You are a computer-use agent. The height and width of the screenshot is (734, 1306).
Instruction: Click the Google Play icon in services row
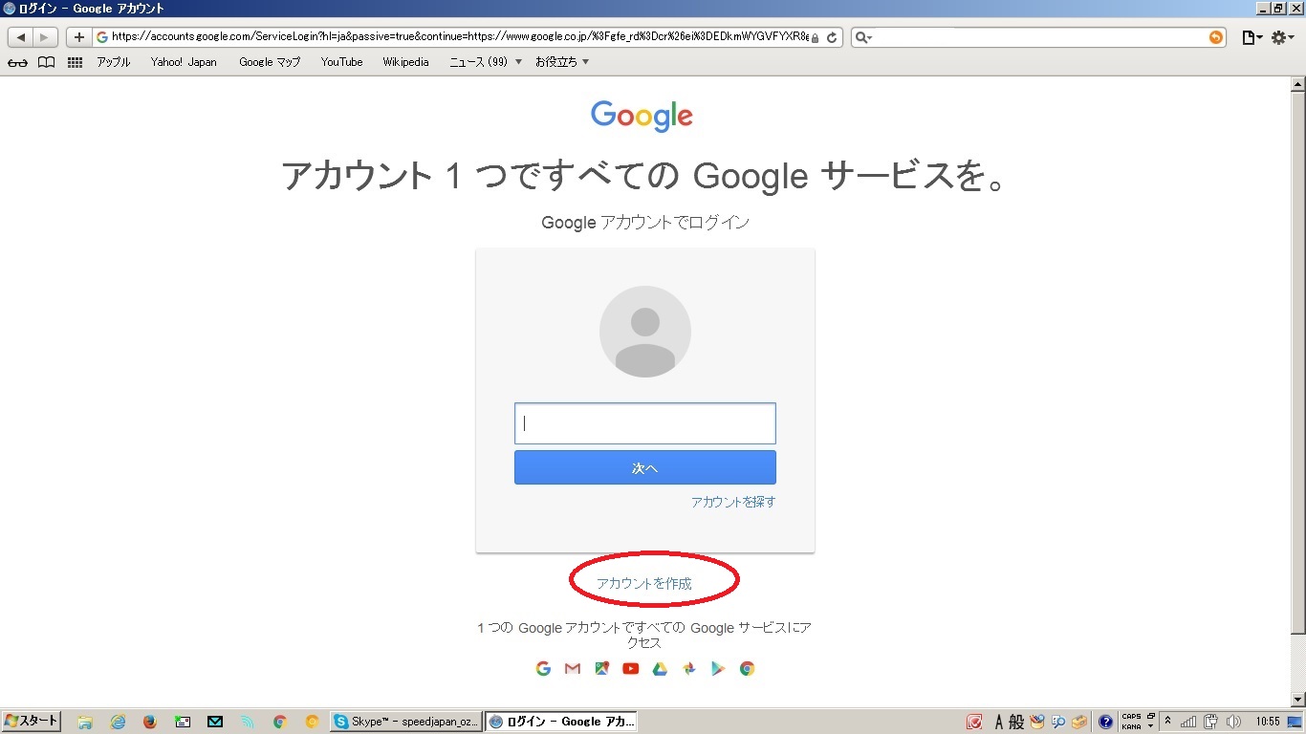click(718, 669)
